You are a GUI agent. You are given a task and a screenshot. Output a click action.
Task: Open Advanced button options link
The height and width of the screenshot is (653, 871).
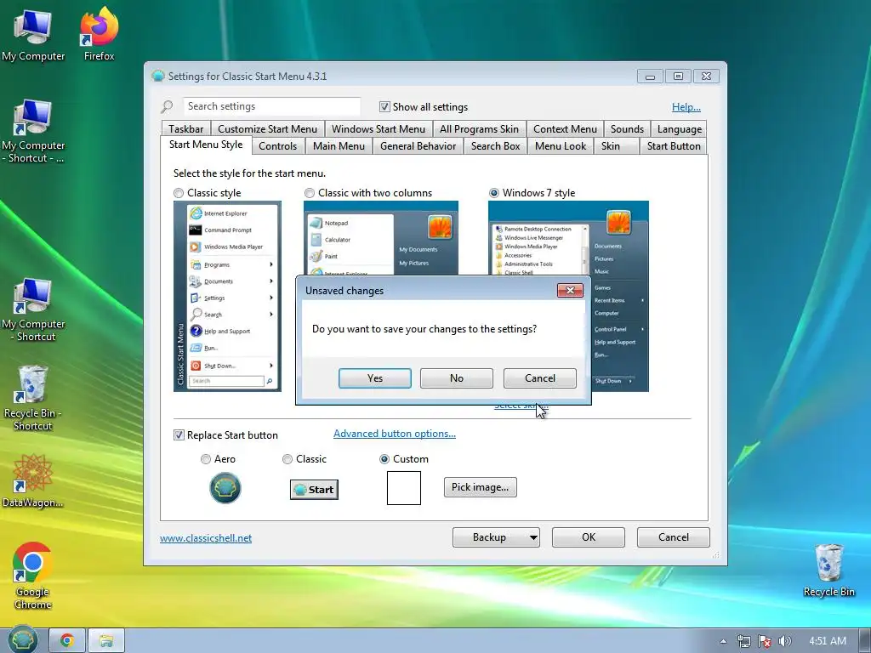pos(395,434)
